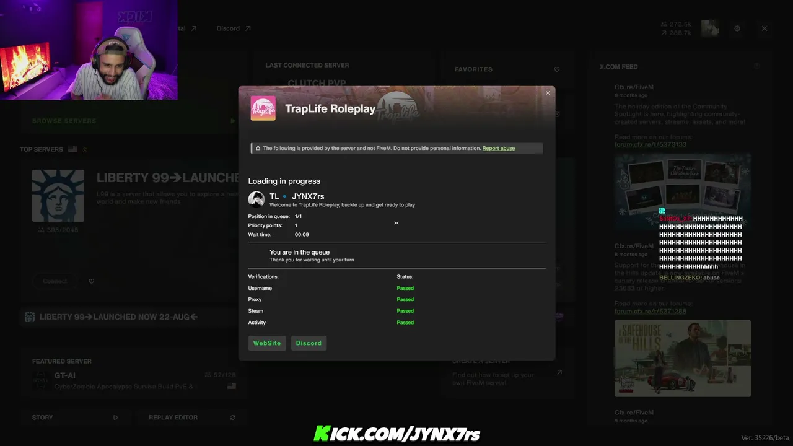Click the GT-AI server icon

point(40,380)
